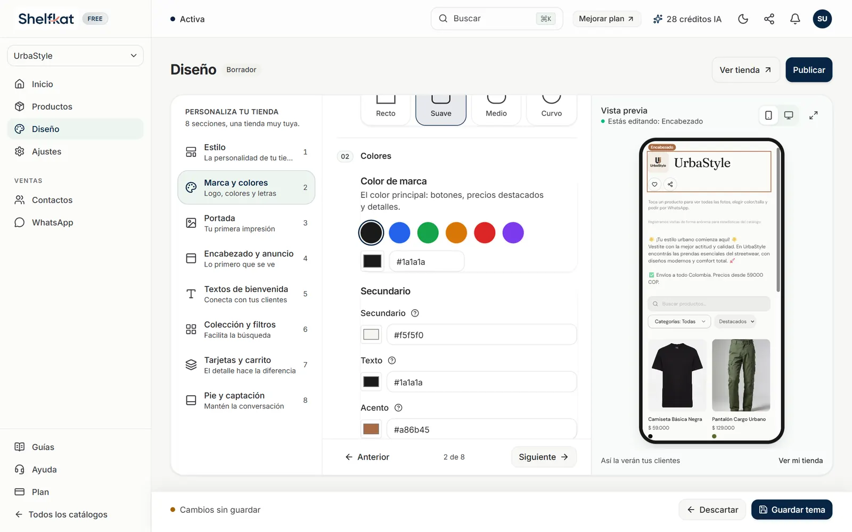Switch preview to mobile device icon

[768, 115]
